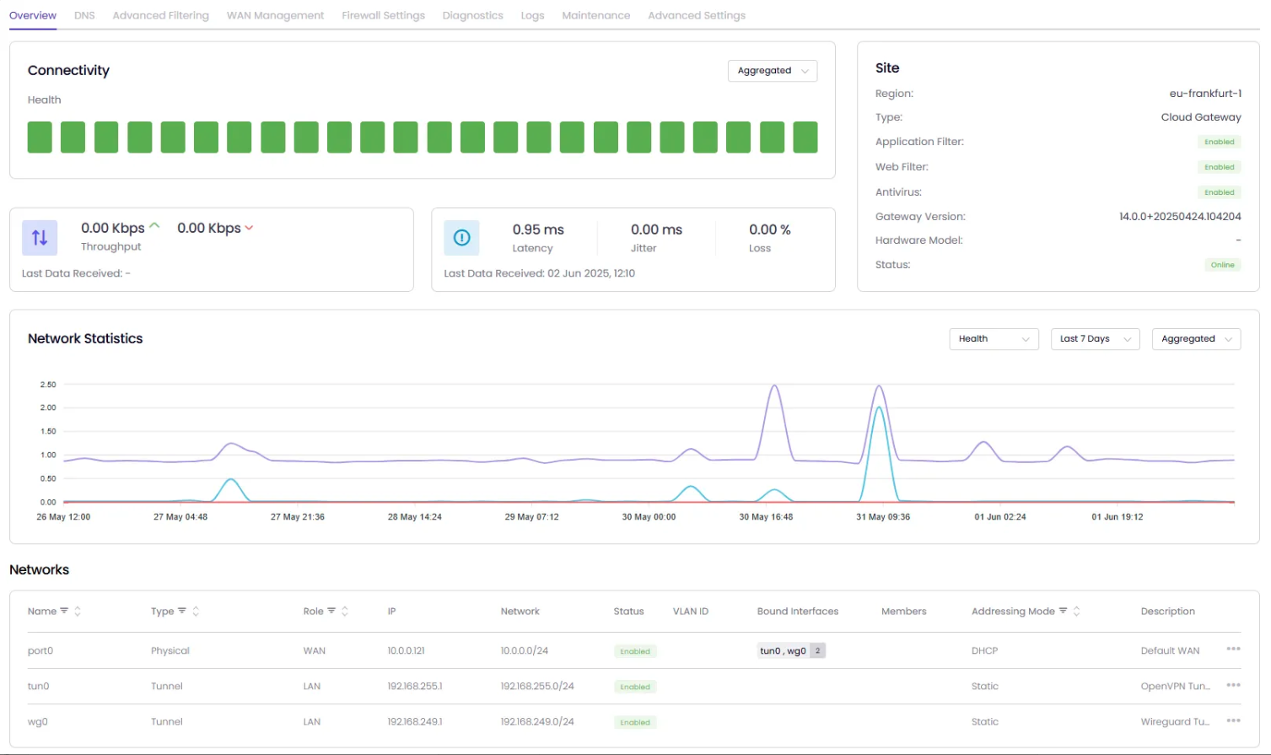Click the Online status badge
This screenshot has width=1271, height=755.
[1222, 265]
